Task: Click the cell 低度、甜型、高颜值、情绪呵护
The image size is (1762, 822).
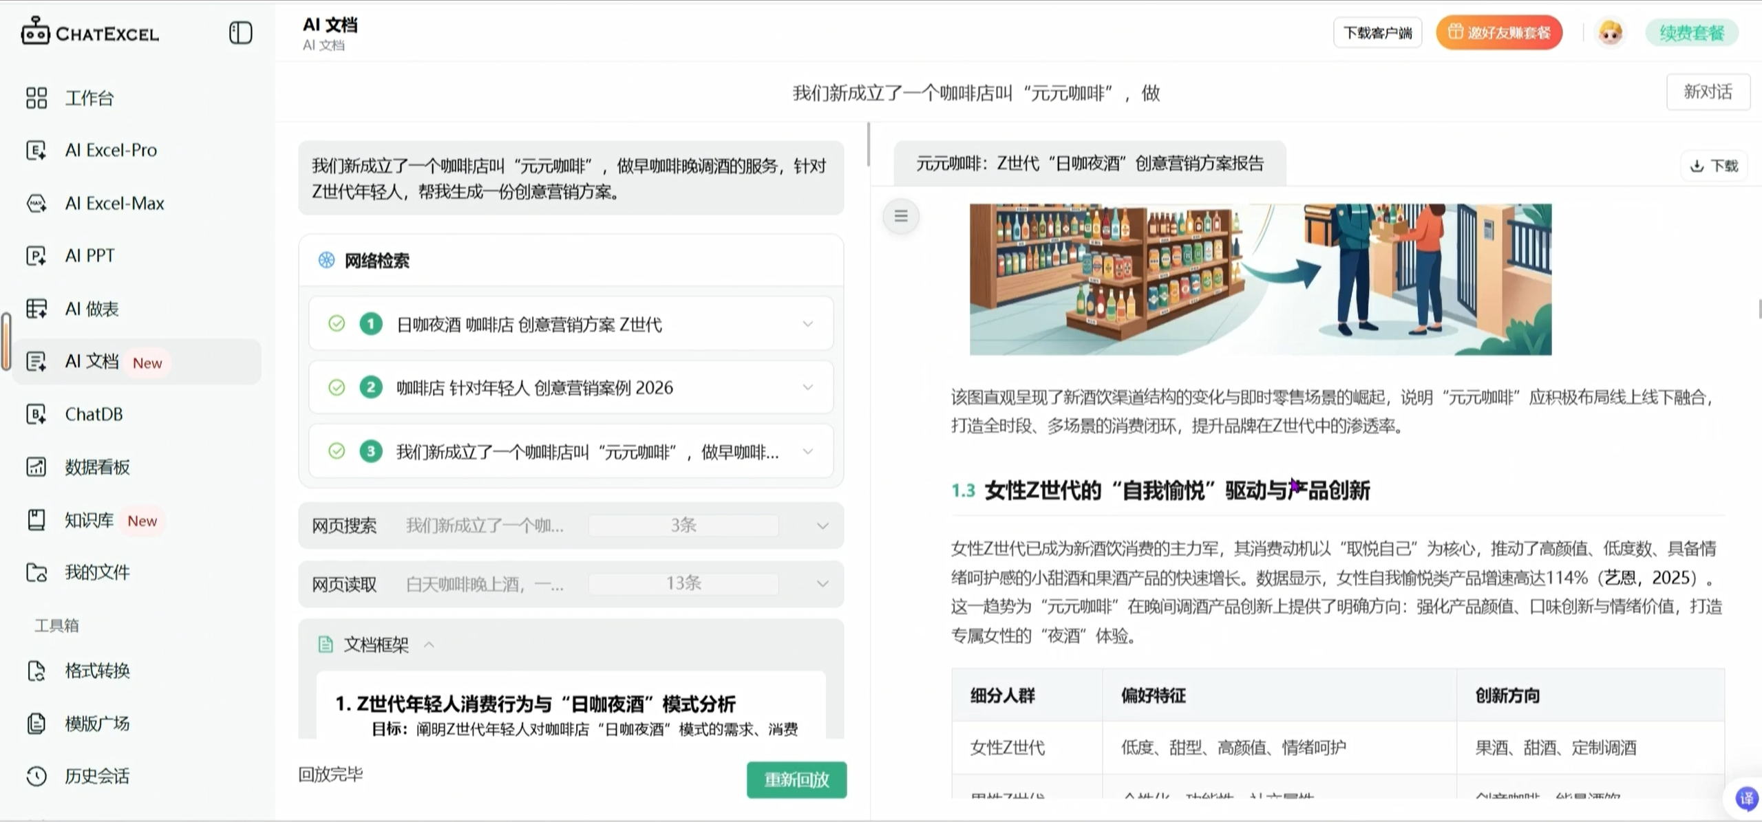Action: [x=1233, y=748]
